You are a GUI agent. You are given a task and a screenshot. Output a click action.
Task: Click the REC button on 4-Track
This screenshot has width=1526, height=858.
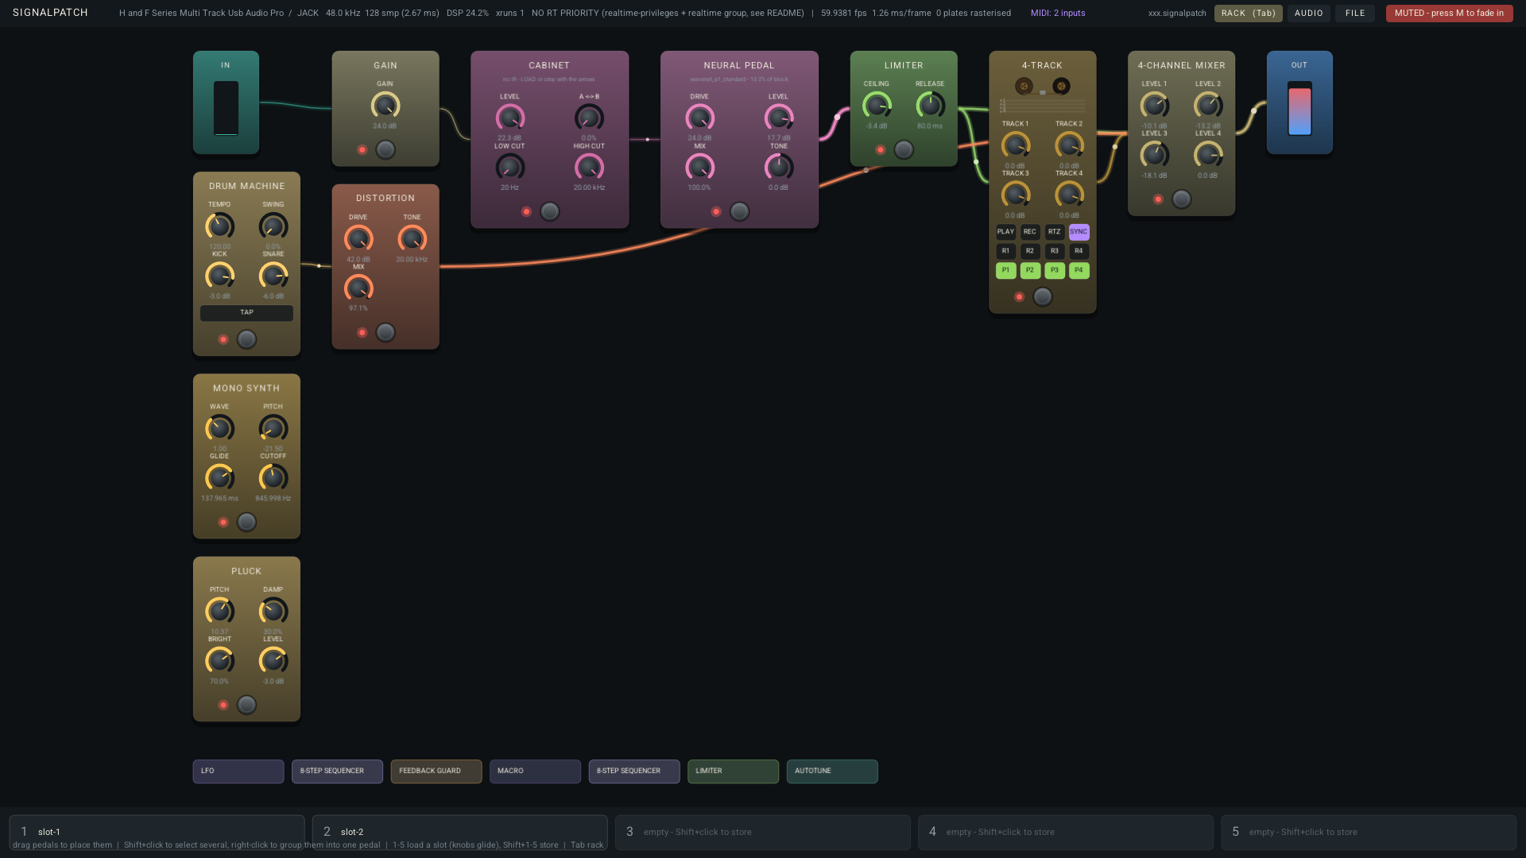click(1030, 232)
